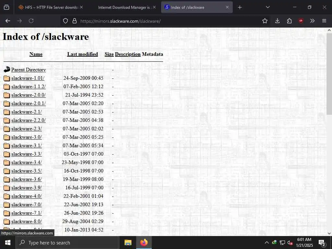Open slackware-2.0.1/ directory
Screen dimensions: 332x249
[x=29, y=103]
